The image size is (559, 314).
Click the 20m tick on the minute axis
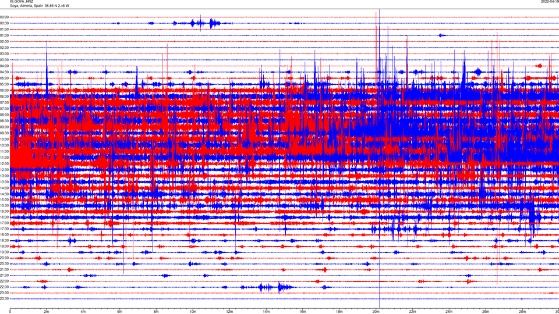point(376,312)
